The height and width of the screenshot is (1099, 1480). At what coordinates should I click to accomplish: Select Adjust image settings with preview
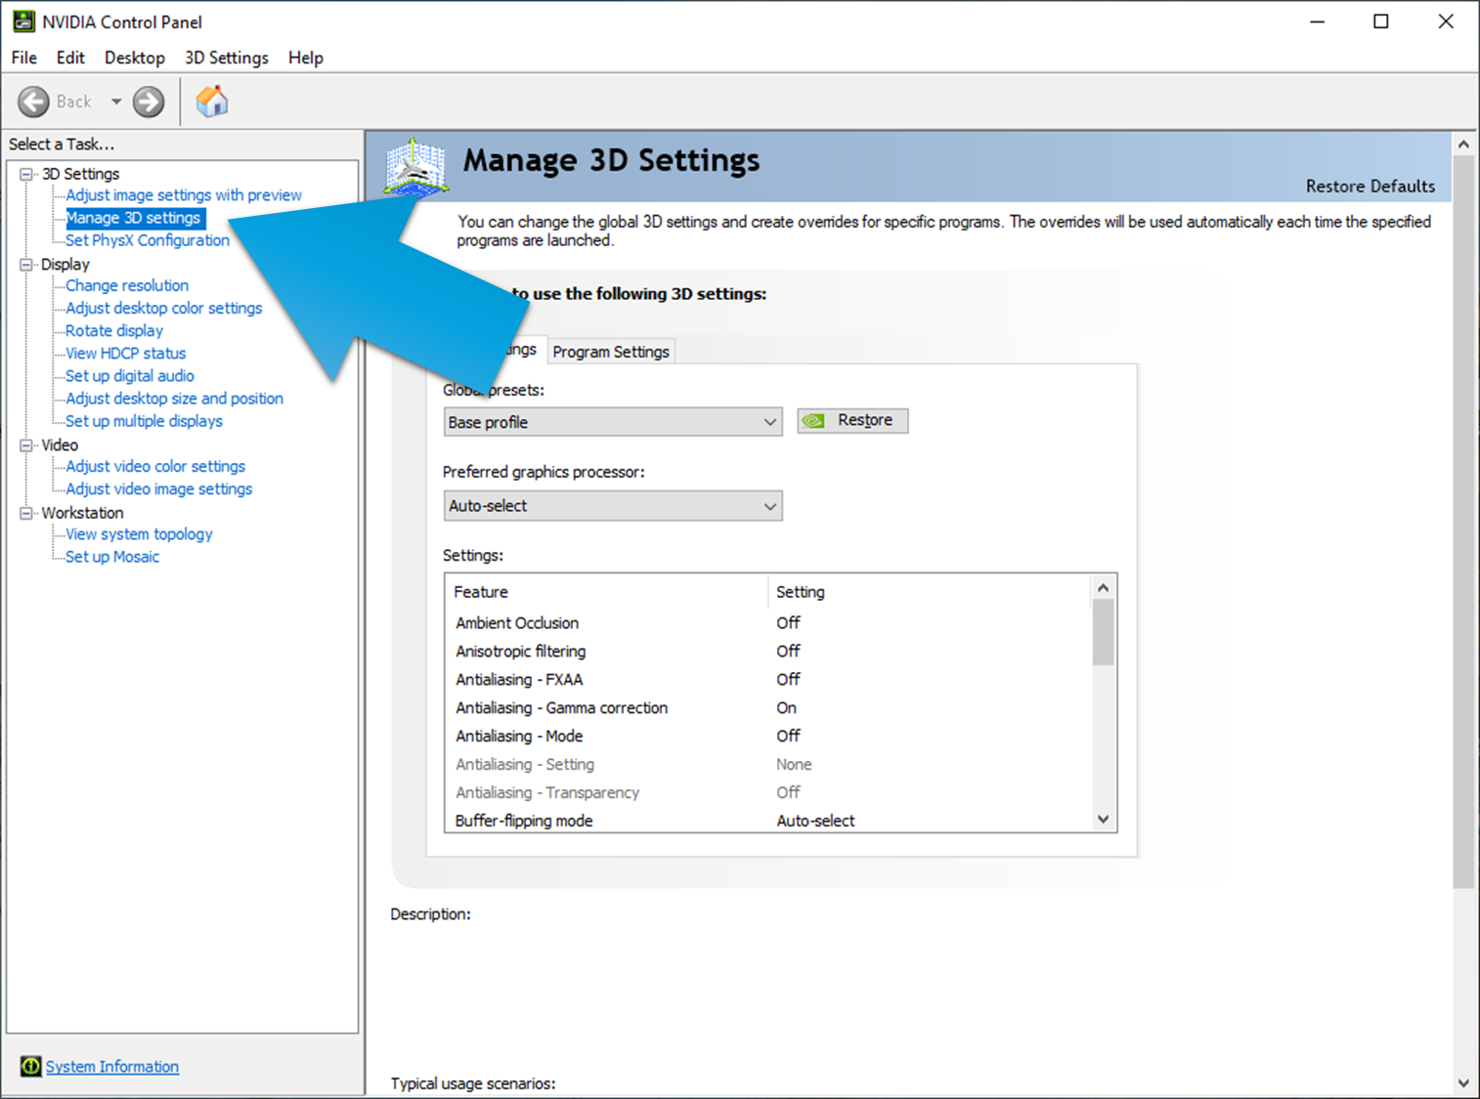(184, 195)
